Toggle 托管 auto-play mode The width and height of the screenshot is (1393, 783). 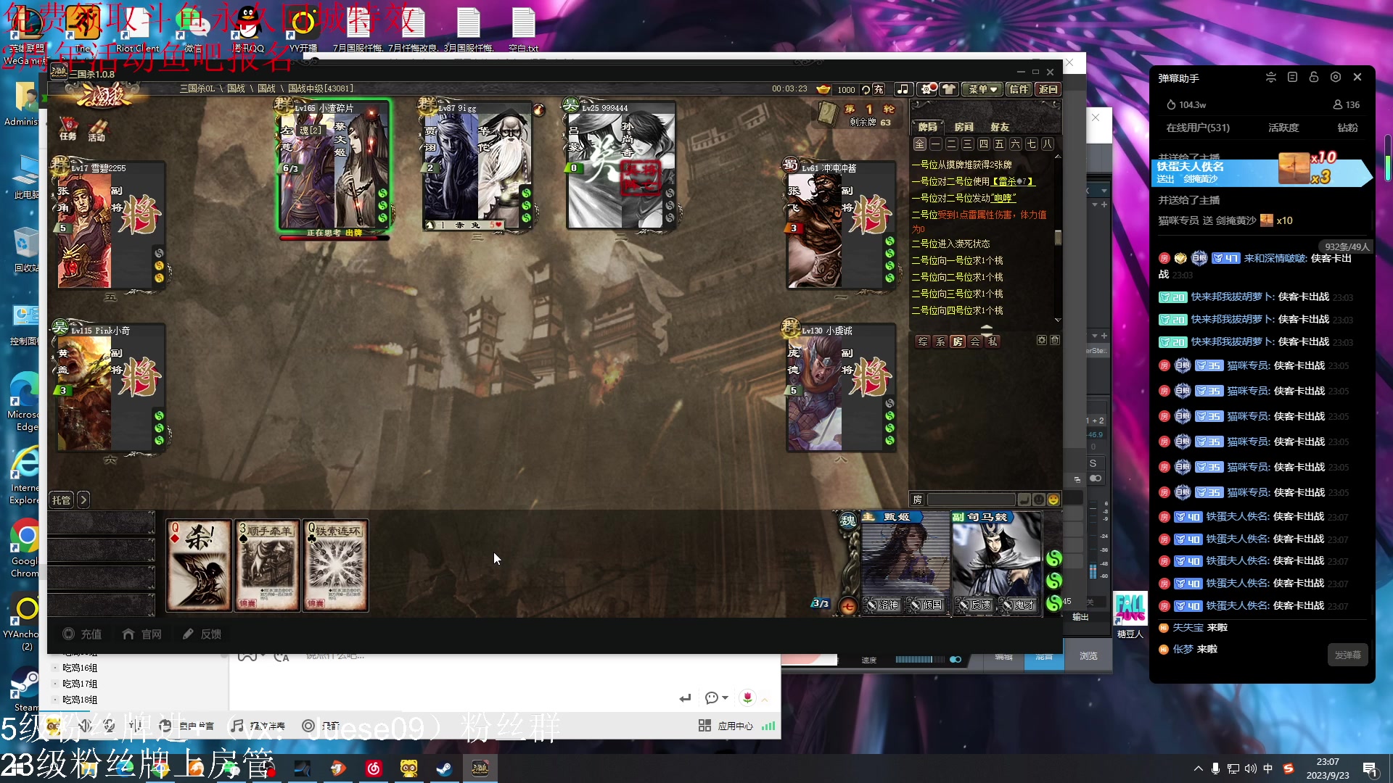click(x=62, y=500)
